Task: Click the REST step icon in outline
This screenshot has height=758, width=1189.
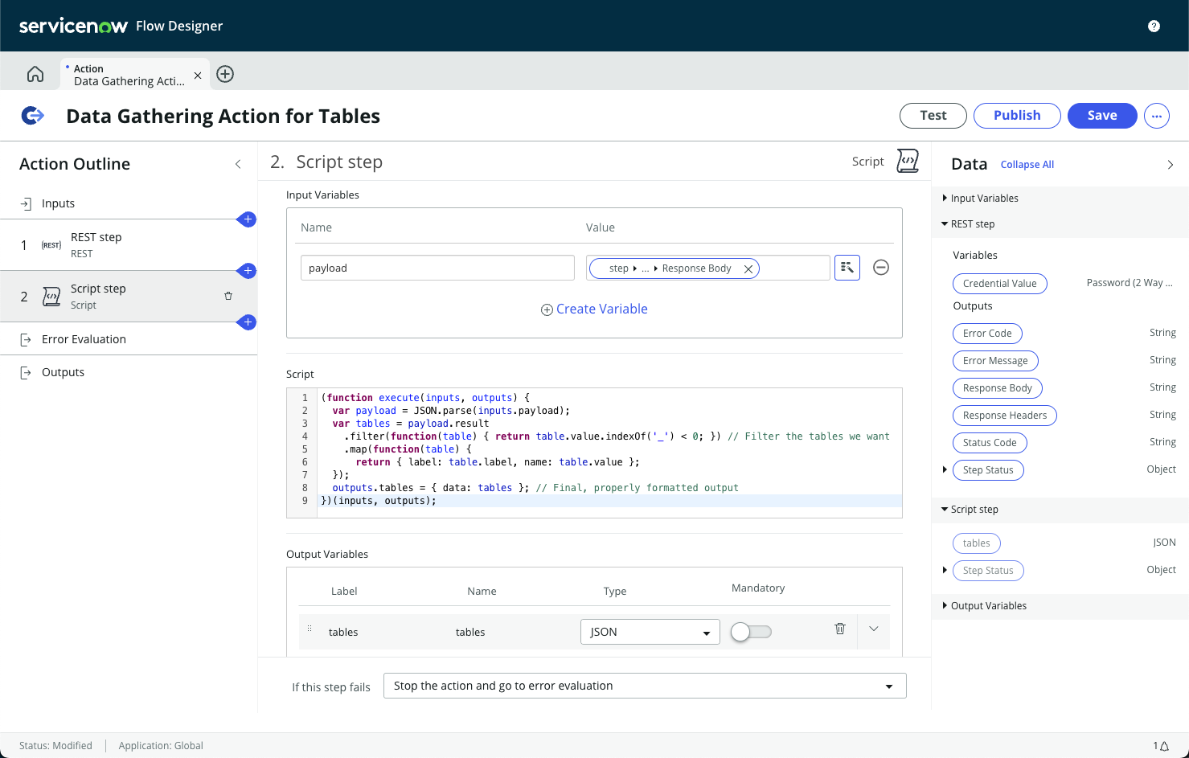Action: pos(51,245)
